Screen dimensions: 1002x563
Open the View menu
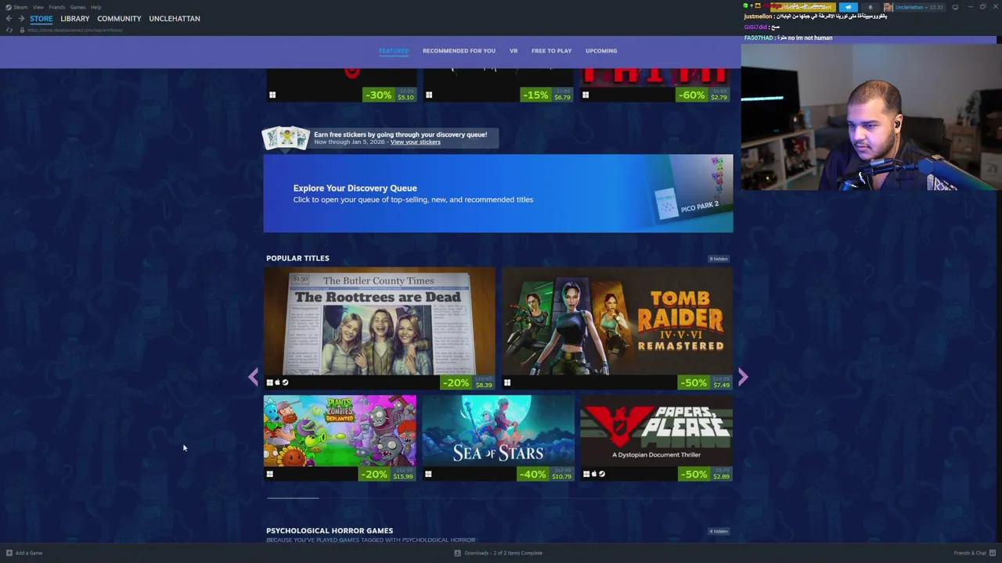[38, 7]
